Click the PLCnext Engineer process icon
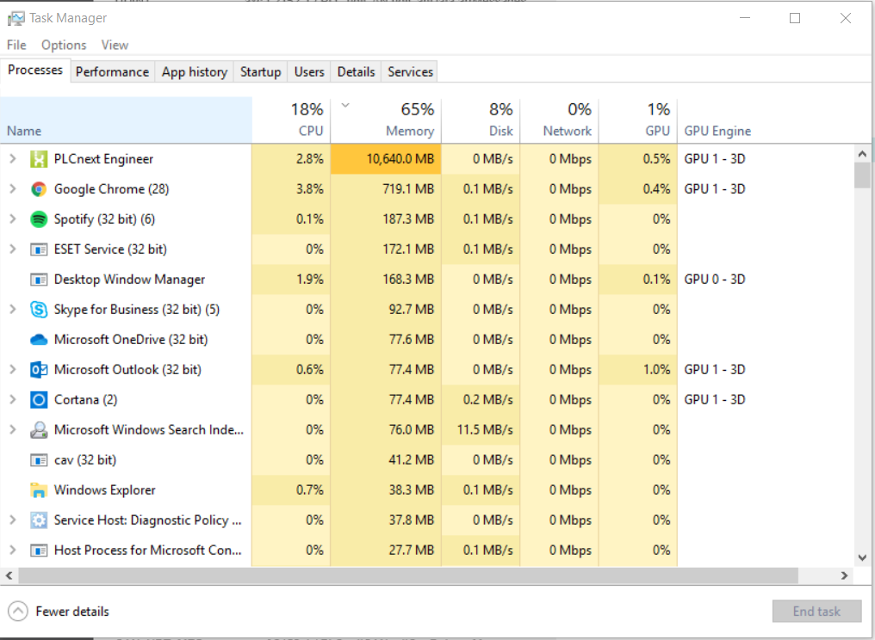Image resolution: width=875 pixels, height=640 pixels. click(x=39, y=159)
